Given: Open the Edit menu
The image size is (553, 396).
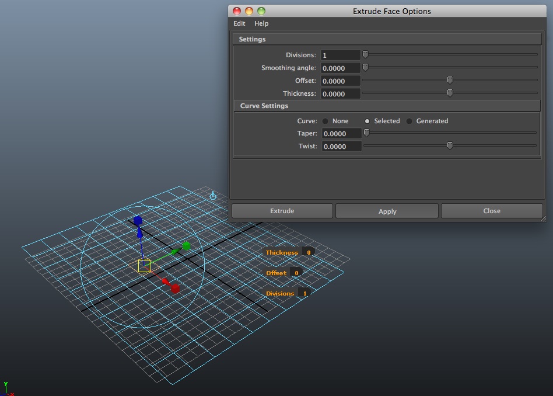Looking at the screenshot, I should [x=239, y=23].
